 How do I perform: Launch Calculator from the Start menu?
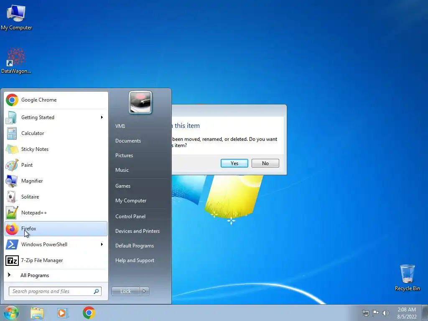(56, 133)
